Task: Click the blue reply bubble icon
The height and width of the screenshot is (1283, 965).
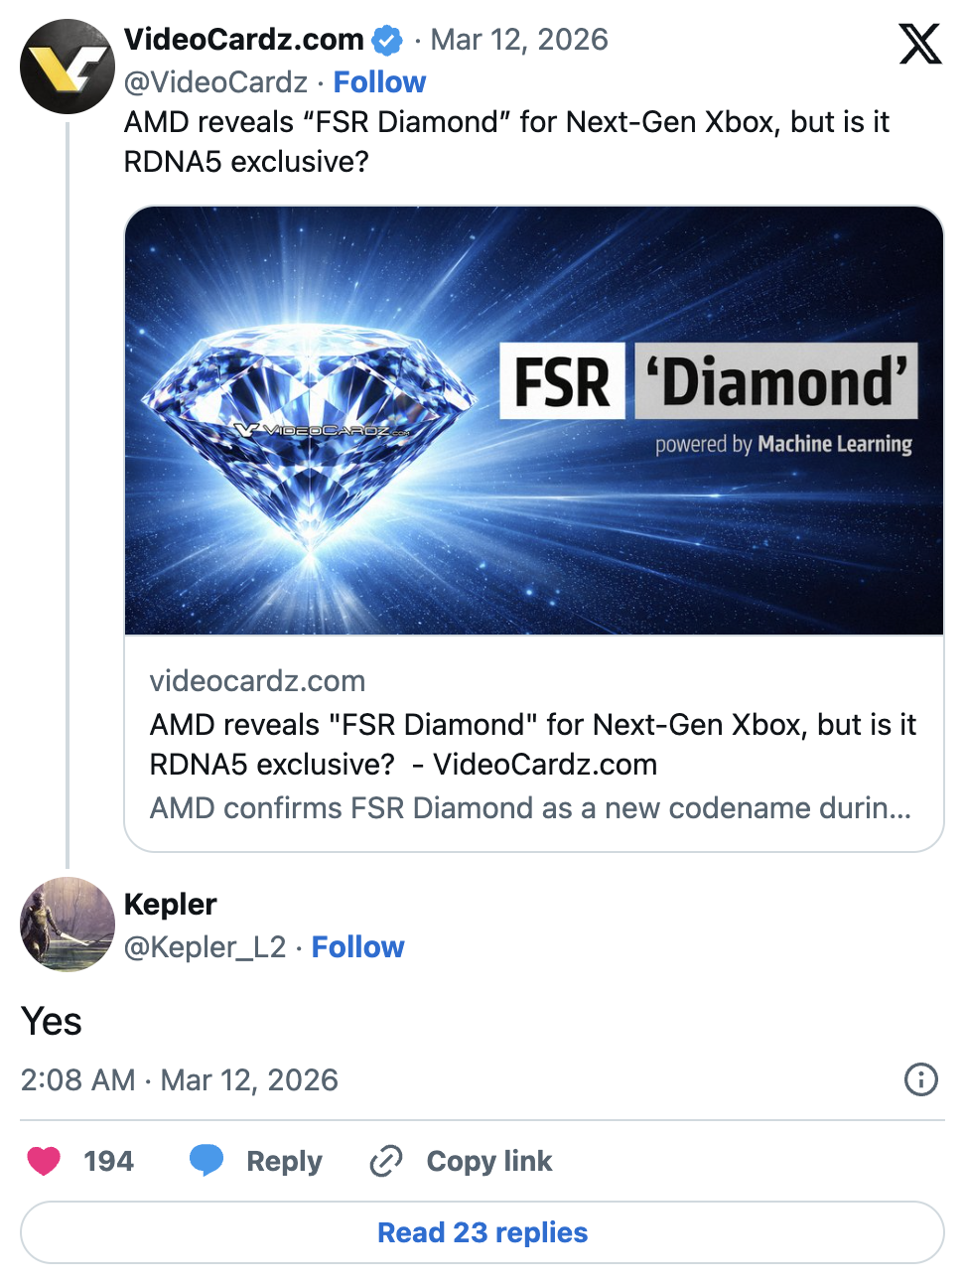Action: pos(207,1161)
